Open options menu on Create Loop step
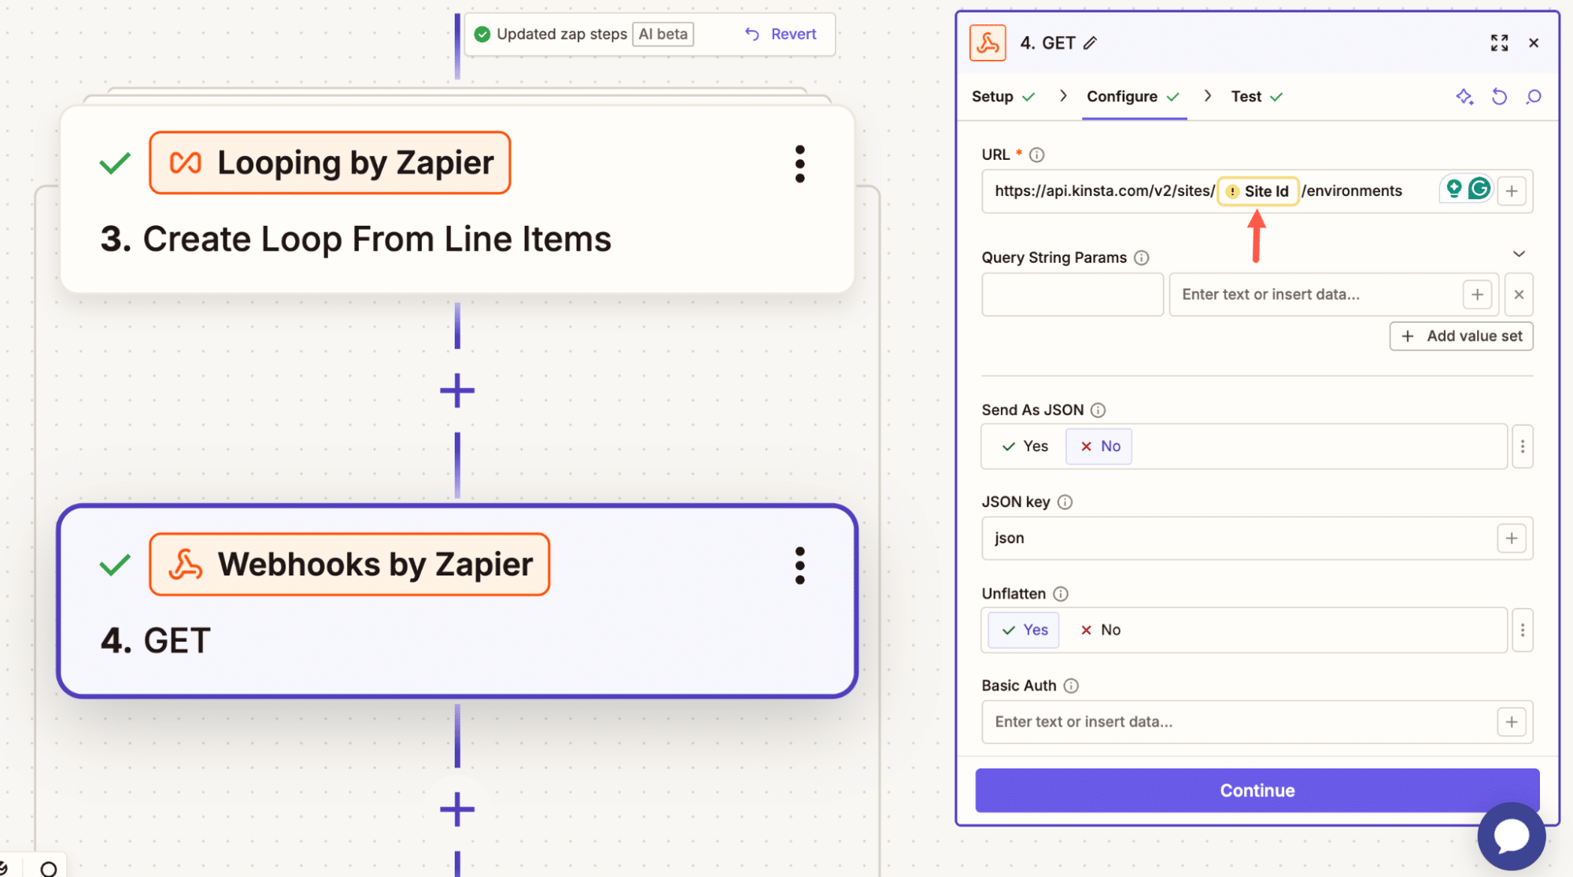 click(x=799, y=163)
